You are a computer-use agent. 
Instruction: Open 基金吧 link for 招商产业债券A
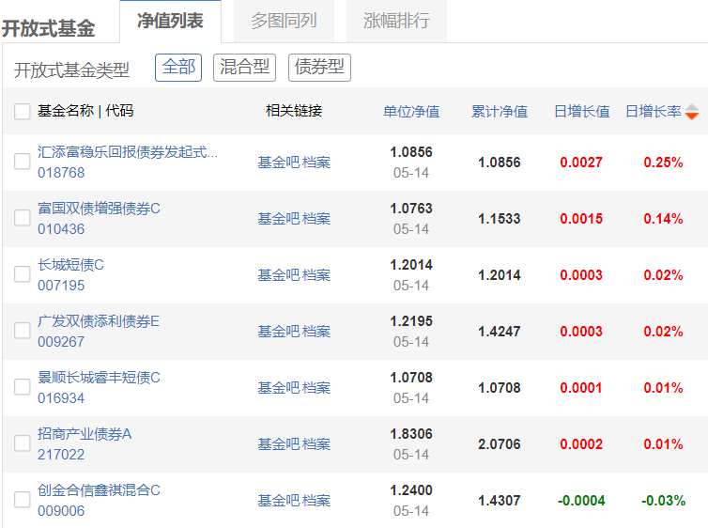[x=279, y=444]
